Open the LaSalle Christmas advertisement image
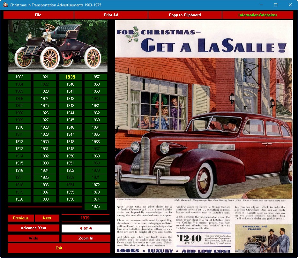The height and width of the screenshot is (258, 298). point(204,137)
